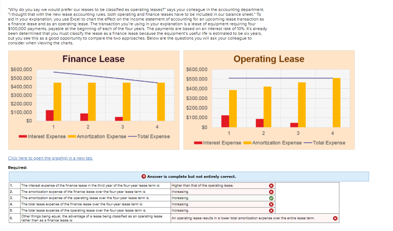Click Operating Lease year 2 interest red bar
The height and width of the screenshot is (231, 393).
pos(260,123)
